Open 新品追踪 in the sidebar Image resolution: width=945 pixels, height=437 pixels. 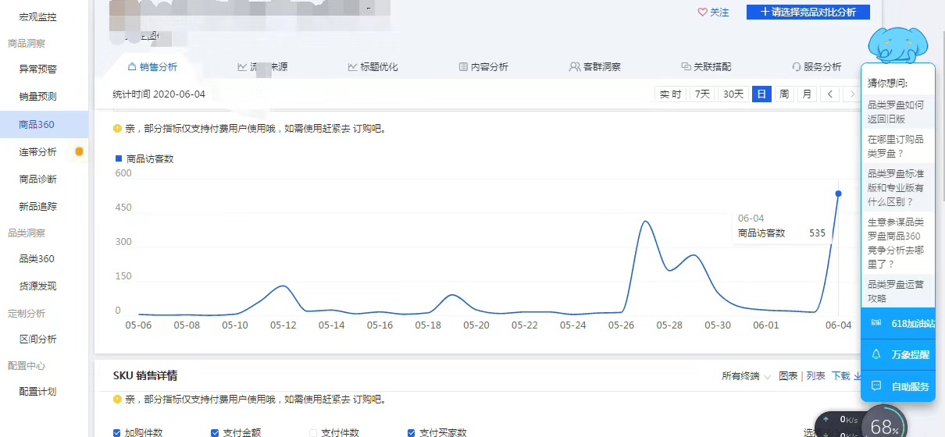click(x=38, y=207)
